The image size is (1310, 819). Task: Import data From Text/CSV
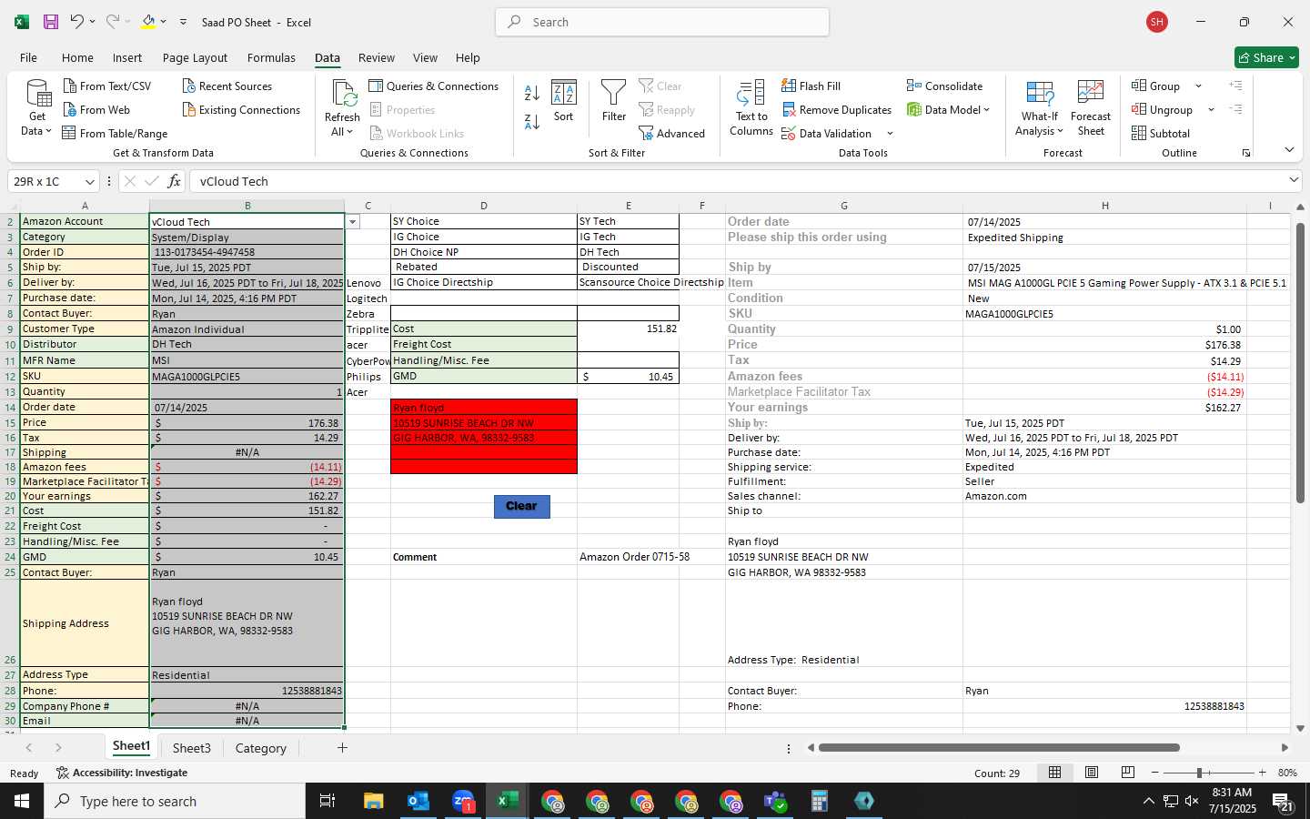point(106,86)
